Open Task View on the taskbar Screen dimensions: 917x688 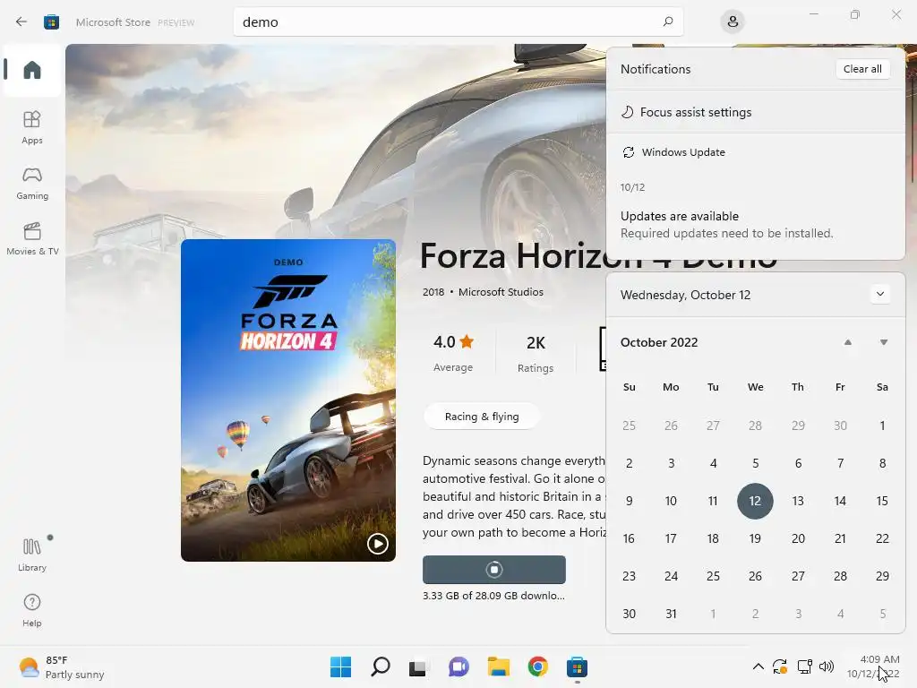417,666
